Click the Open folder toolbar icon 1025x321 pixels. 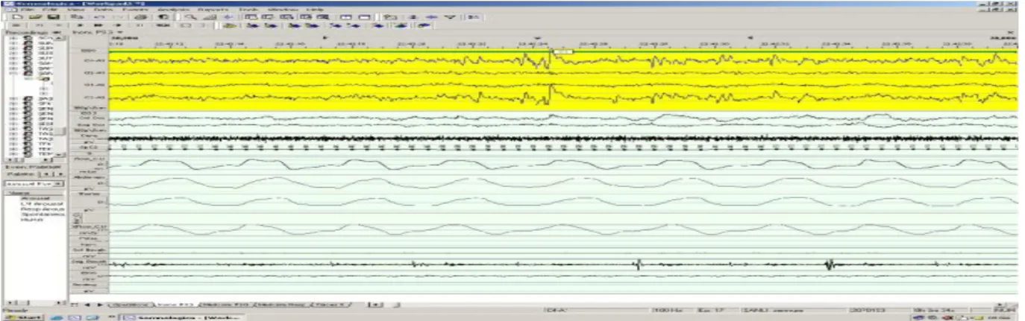pyautogui.click(x=35, y=16)
